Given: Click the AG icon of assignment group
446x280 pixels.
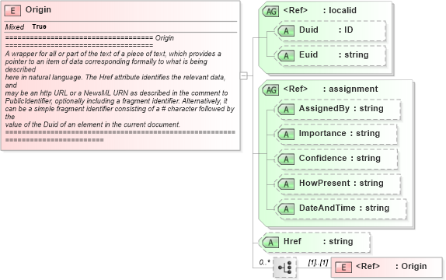Looking at the screenshot, I should point(270,90).
